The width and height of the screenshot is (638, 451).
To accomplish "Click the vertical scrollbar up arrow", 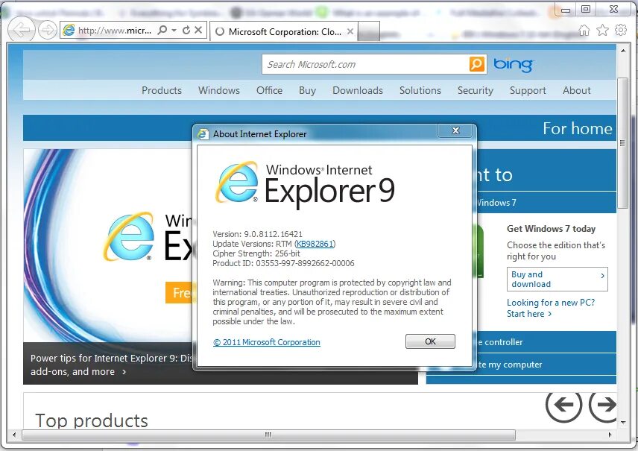I will tap(623, 51).
